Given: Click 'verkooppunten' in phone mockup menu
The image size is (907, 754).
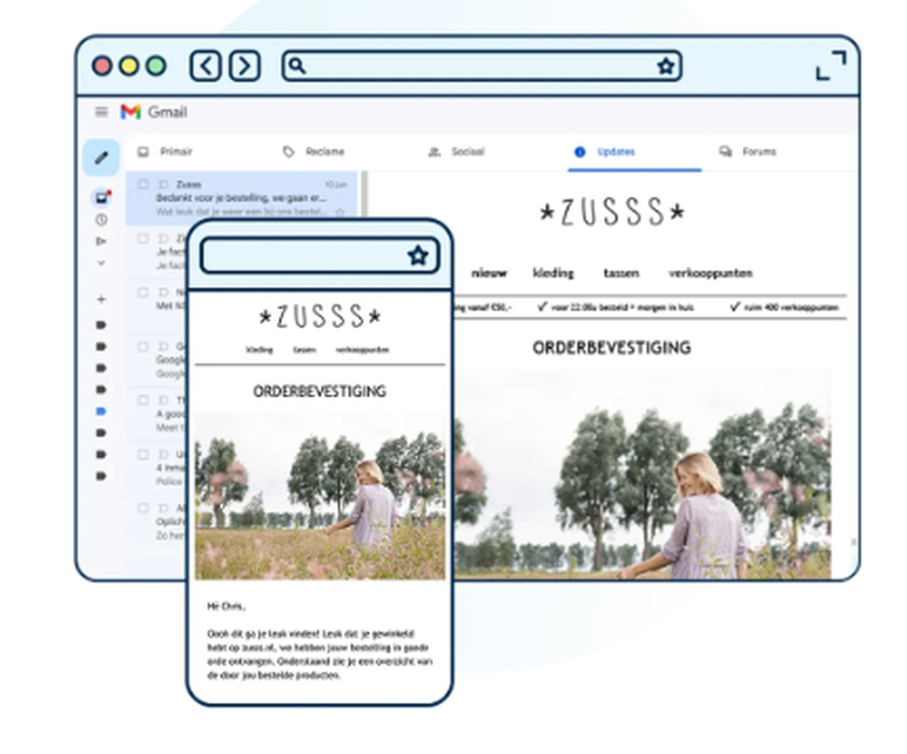Looking at the screenshot, I should point(362,349).
